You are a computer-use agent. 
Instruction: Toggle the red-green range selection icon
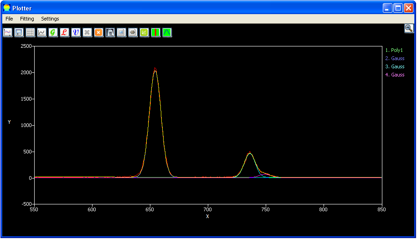point(156,32)
